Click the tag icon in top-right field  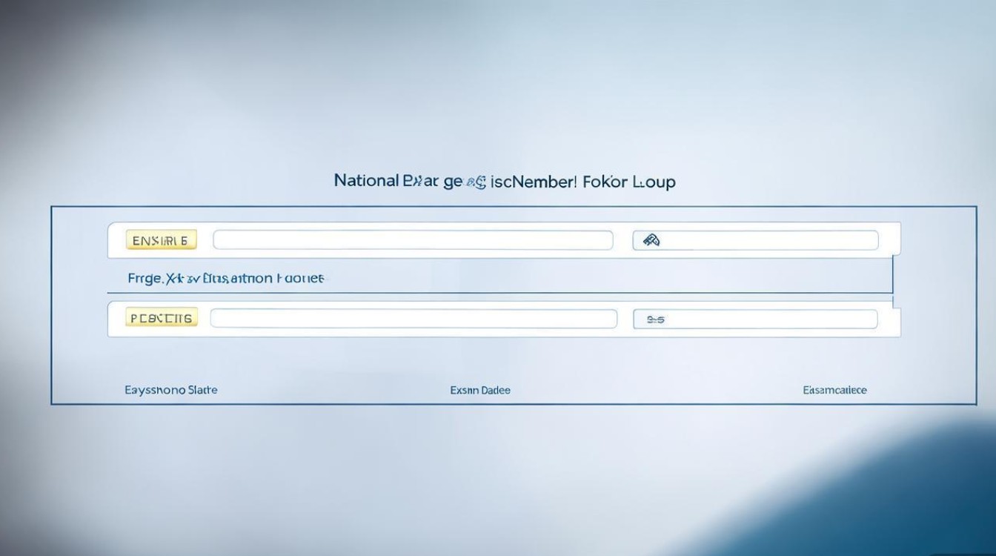point(651,240)
